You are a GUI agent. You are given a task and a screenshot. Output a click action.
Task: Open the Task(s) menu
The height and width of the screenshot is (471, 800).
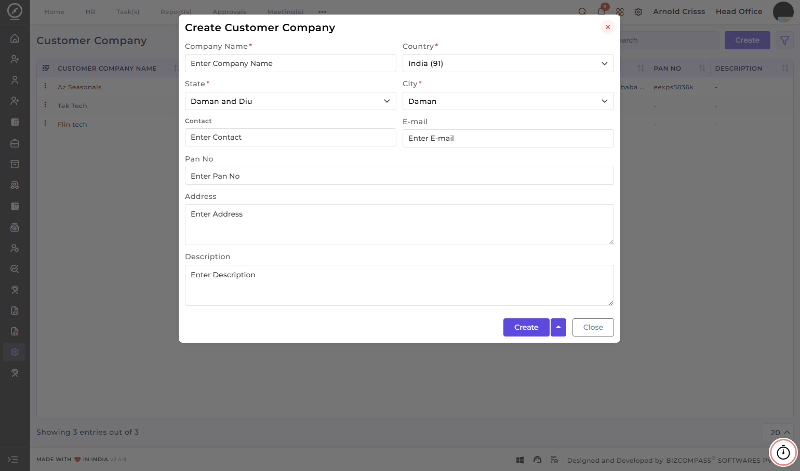128,12
